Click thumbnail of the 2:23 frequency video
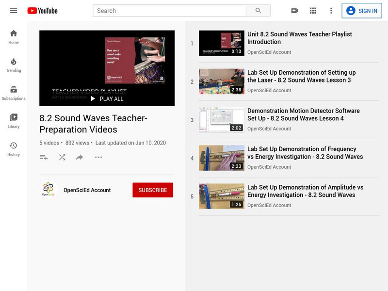 point(222,158)
